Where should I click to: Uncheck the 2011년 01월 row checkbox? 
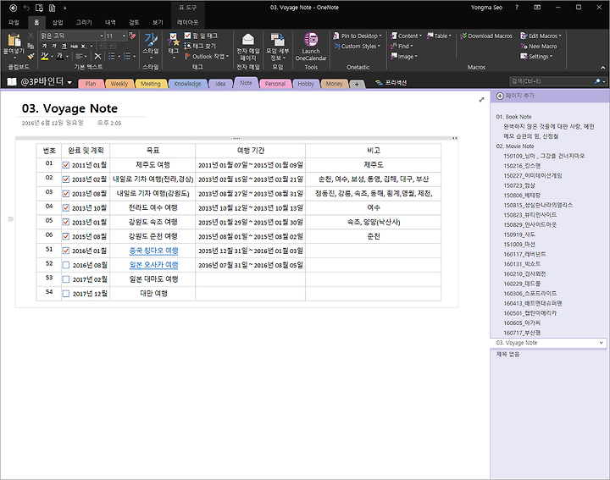point(66,165)
